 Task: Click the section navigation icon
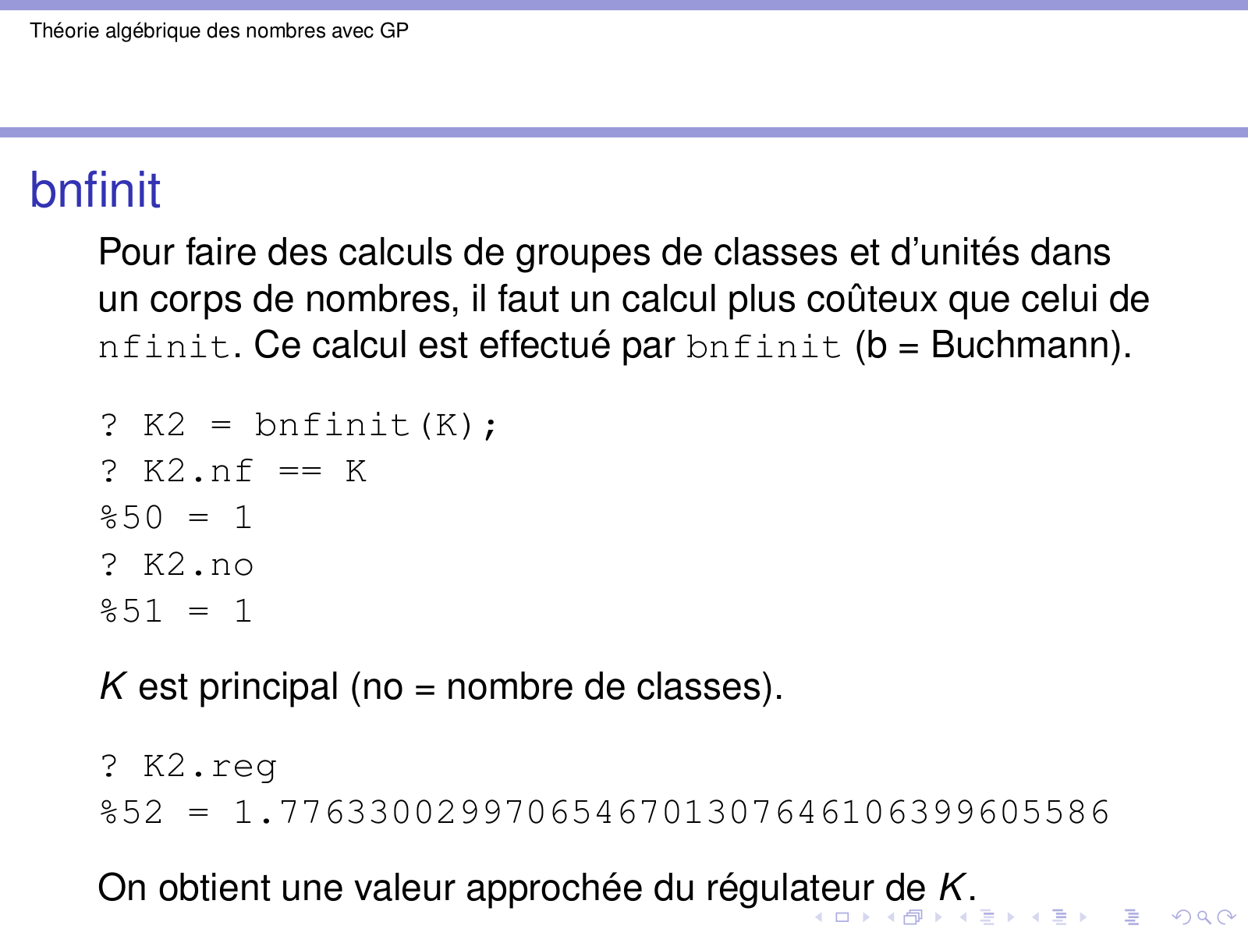point(1059,917)
